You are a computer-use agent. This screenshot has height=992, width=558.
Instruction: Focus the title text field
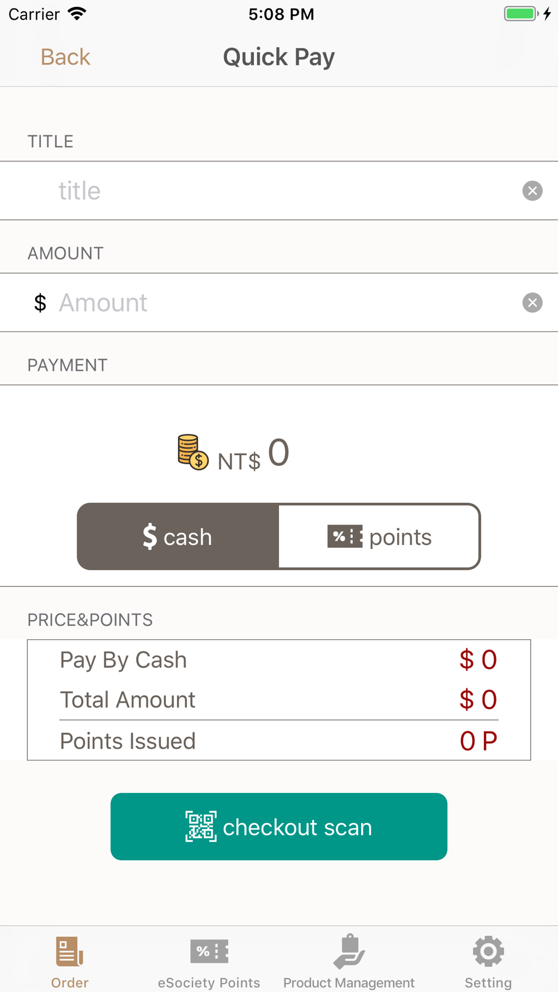pyautogui.click(x=279, y=191)
